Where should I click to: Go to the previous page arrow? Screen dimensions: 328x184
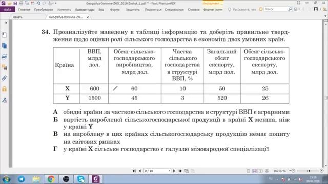pyautogui.click(x=140, y=171)
